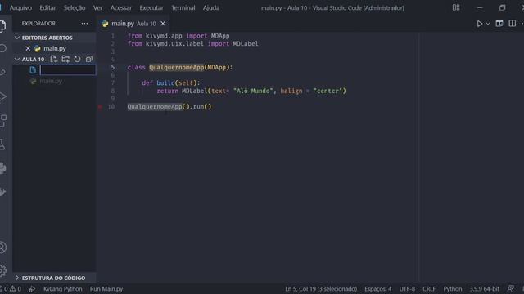Viewport: 524px width, 294px height.
Task: Run Python file with play button
Action: click(480, 24)
